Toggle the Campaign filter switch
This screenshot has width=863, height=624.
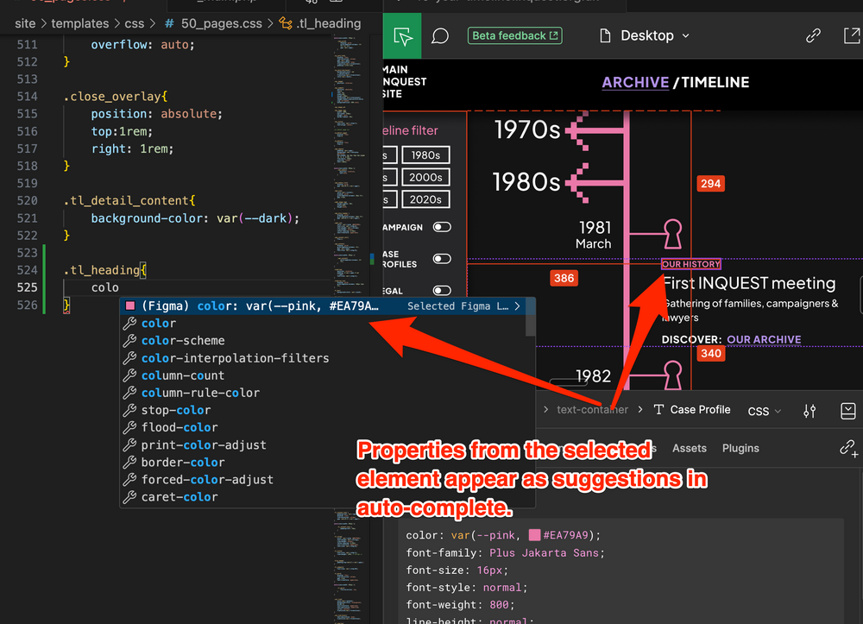[x=442, y=227]
